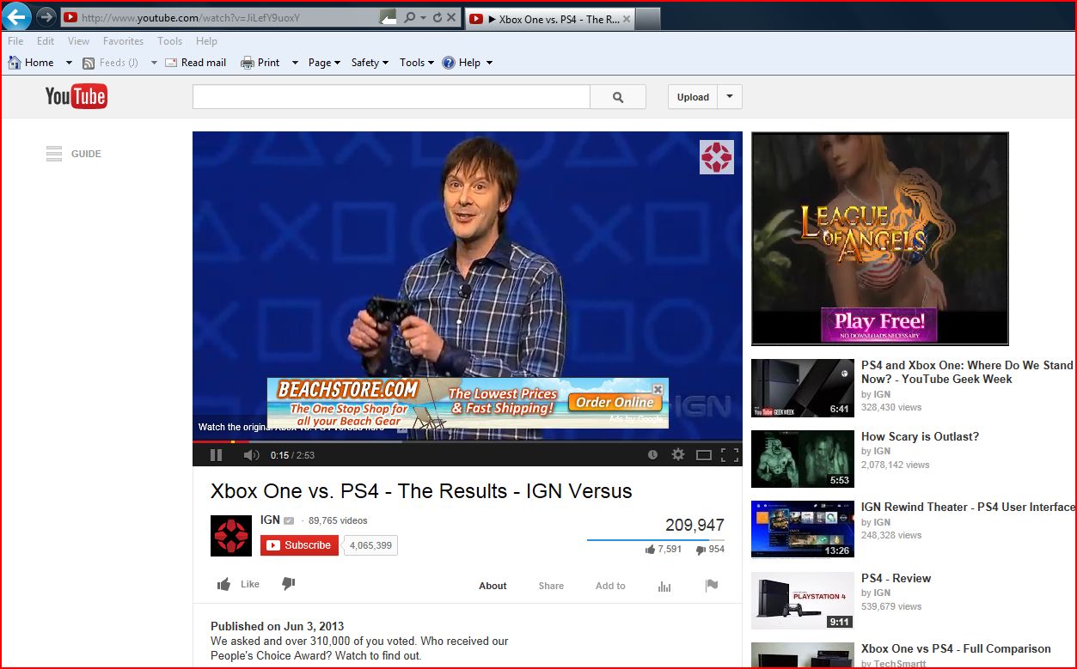This screenshot has width=1077, height=669.
Task: Stop page loading with address bar X
Action: (x=450, y=17)
